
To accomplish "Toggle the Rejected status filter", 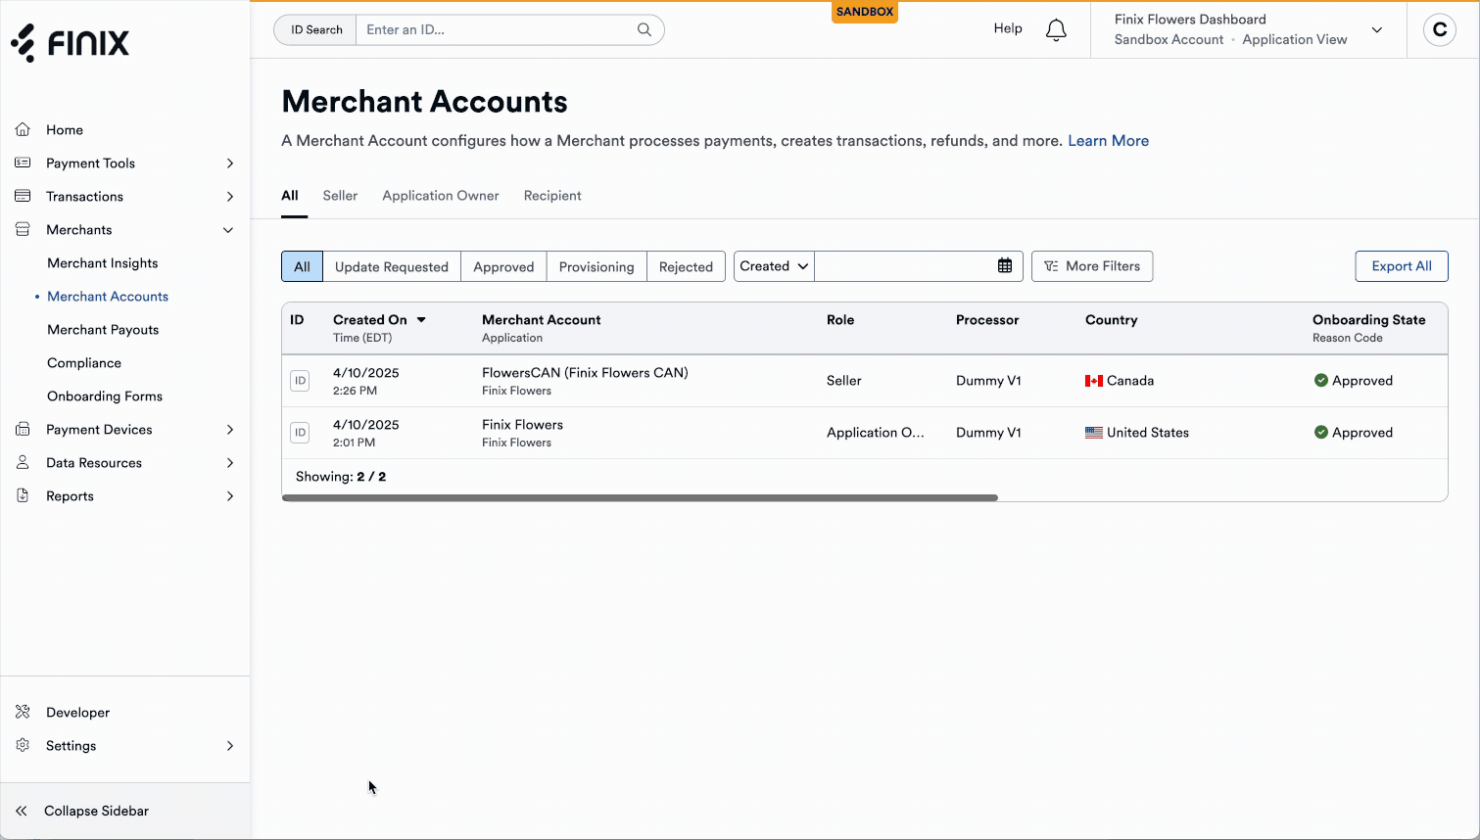I will coord(686,267).
